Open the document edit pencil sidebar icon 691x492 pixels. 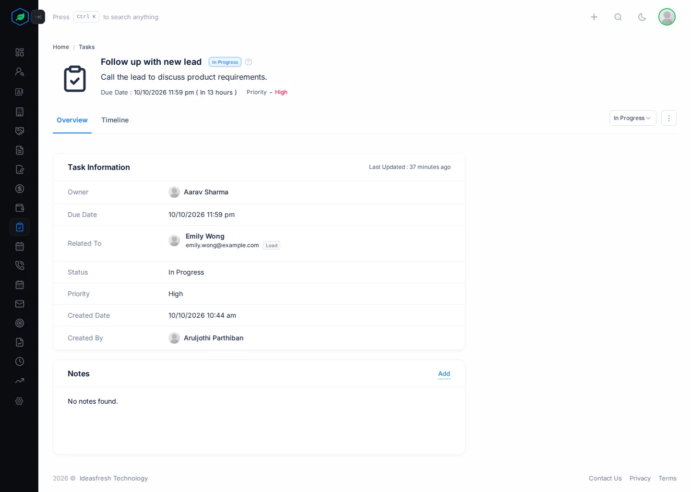pos(20,169)
